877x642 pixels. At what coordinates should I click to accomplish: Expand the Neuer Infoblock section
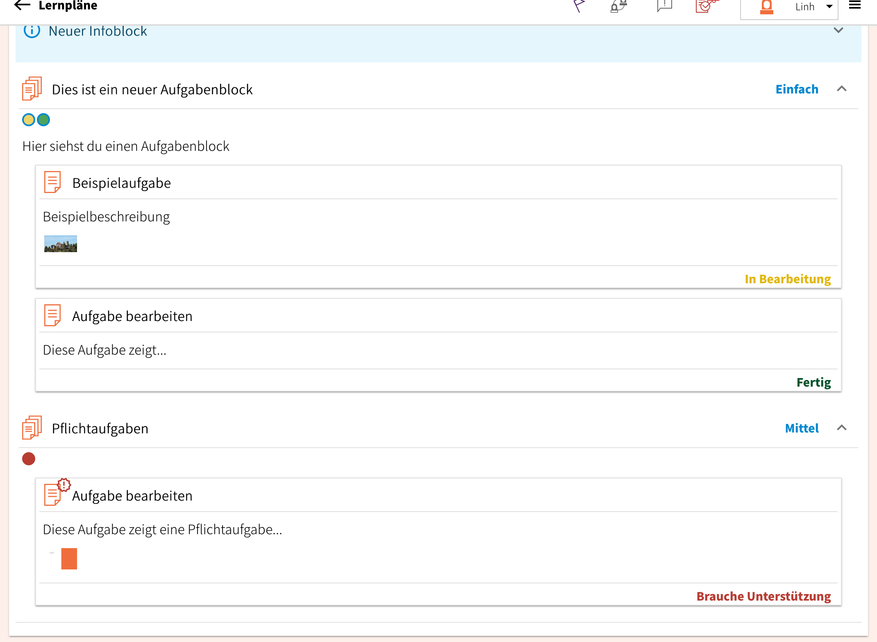(x=838, y=31)
